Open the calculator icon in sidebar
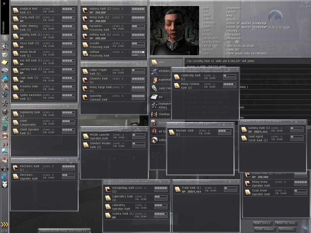Image resolution: width=311 pixels, height=233 pixels. click(5, 128)
